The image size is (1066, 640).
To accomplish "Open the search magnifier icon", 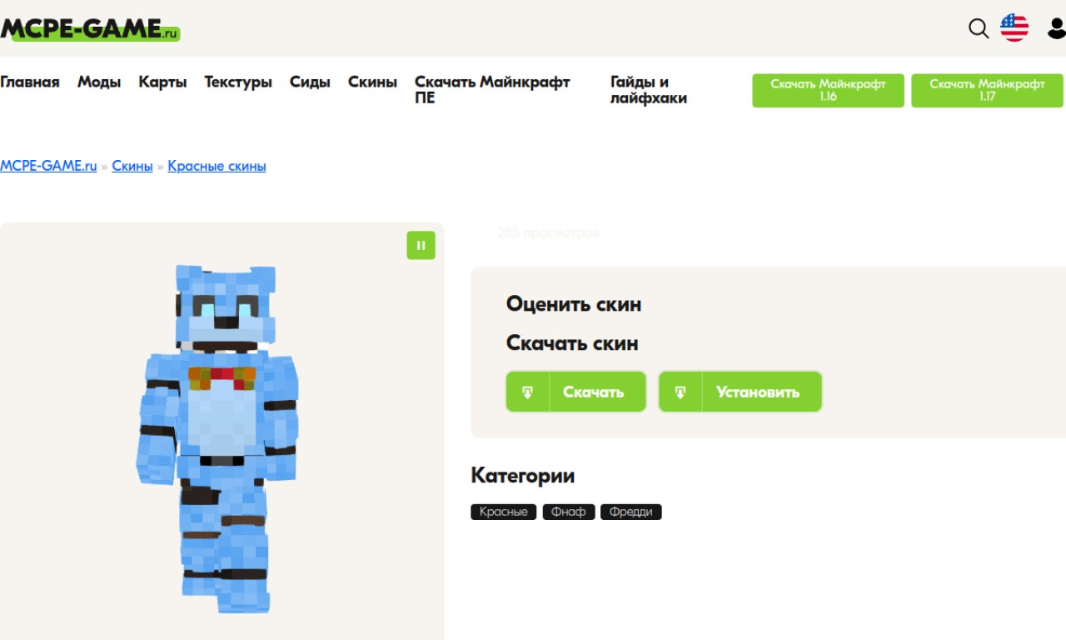I will (x=979, y=28).
